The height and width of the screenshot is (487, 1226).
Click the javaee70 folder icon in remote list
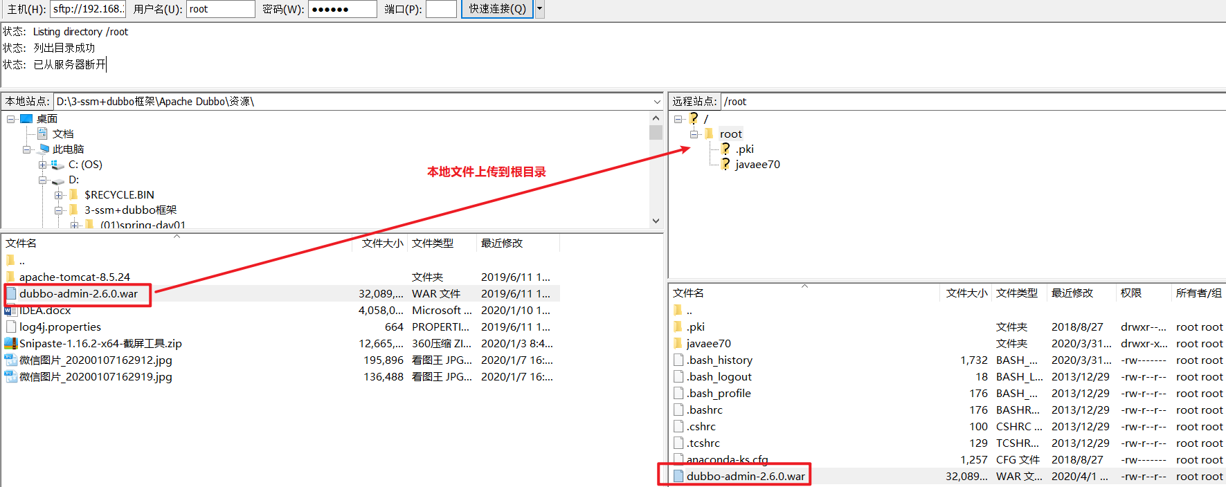click(678, 344)
